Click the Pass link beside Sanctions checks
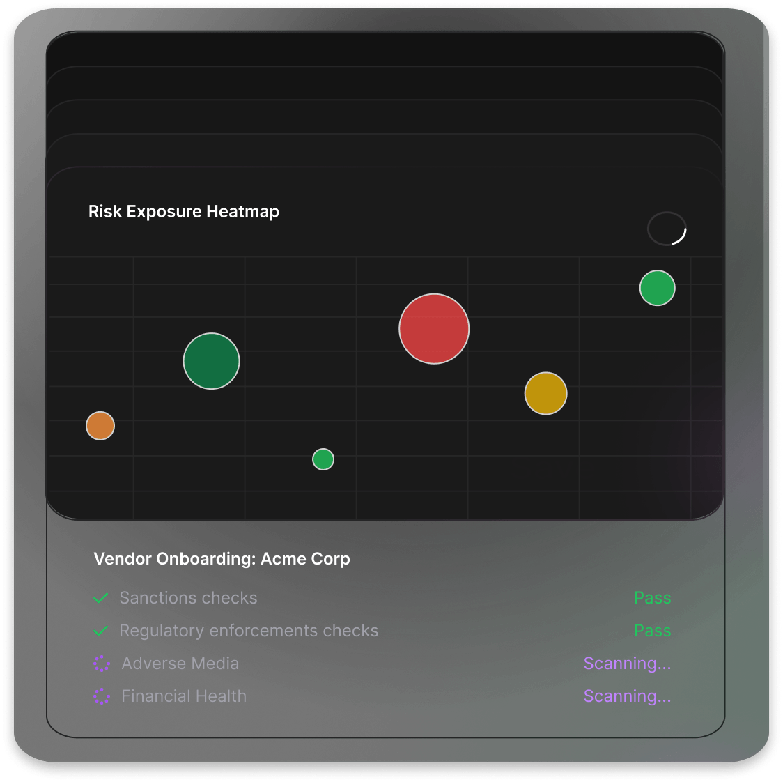 (653, 598)
